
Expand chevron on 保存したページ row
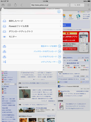click(60, 21)
